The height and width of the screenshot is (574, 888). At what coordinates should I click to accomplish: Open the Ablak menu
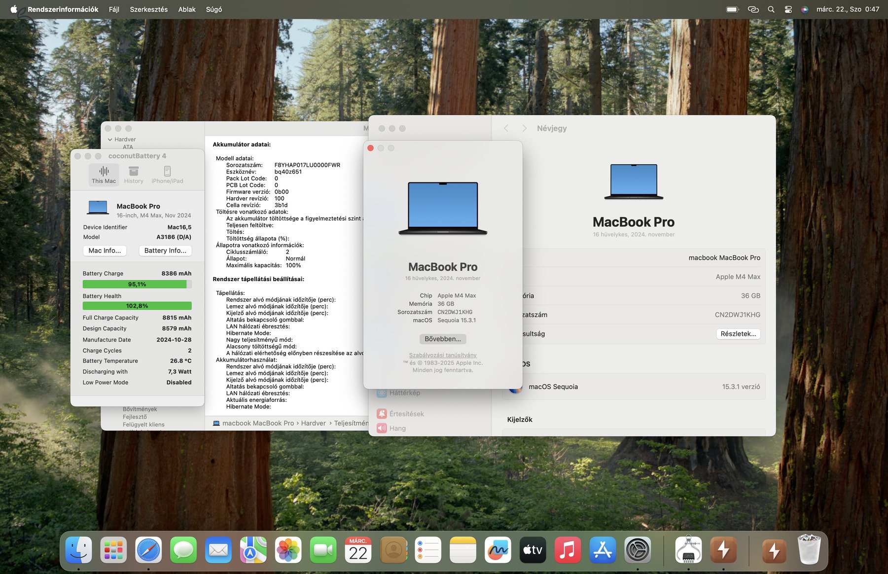(x=187, y=9)
